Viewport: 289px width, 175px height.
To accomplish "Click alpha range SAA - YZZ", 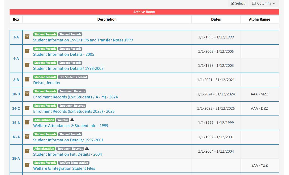I will pyautogui.click(x=260, y=165).
